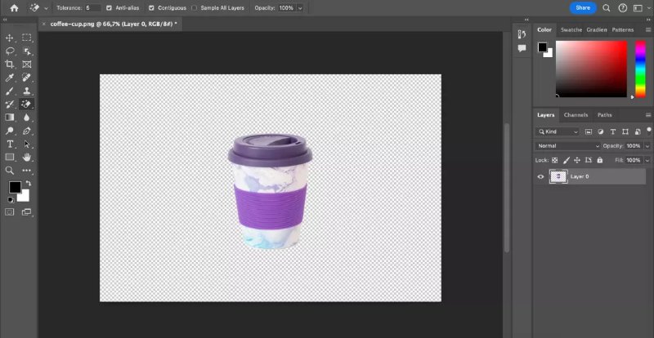
Task: Switch to the Channels tab
Action: (x=576, y=115)
